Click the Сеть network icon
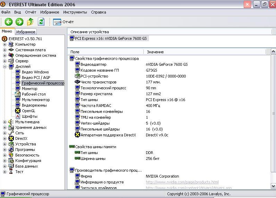 (11, 133)
